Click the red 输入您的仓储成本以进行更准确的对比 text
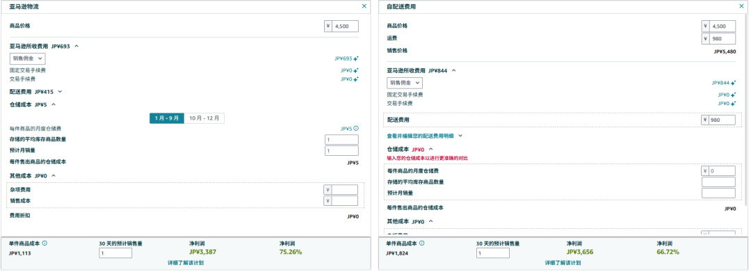This screenshot has width=751, height=272. point(427,158)
